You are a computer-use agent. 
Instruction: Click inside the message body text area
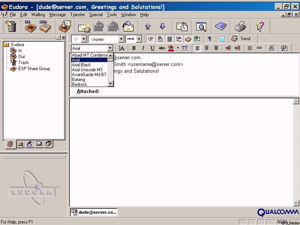(x=181, y=152)
